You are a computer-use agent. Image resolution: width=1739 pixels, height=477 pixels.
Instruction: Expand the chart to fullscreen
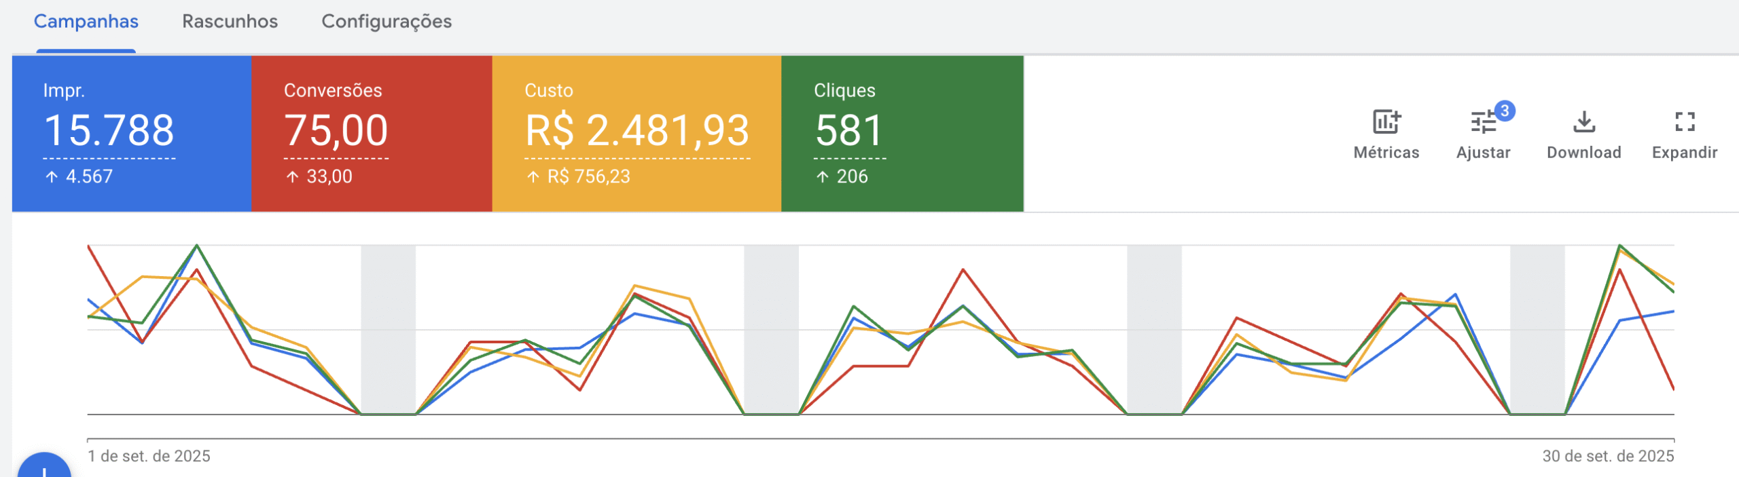[x=1684, y=123]
